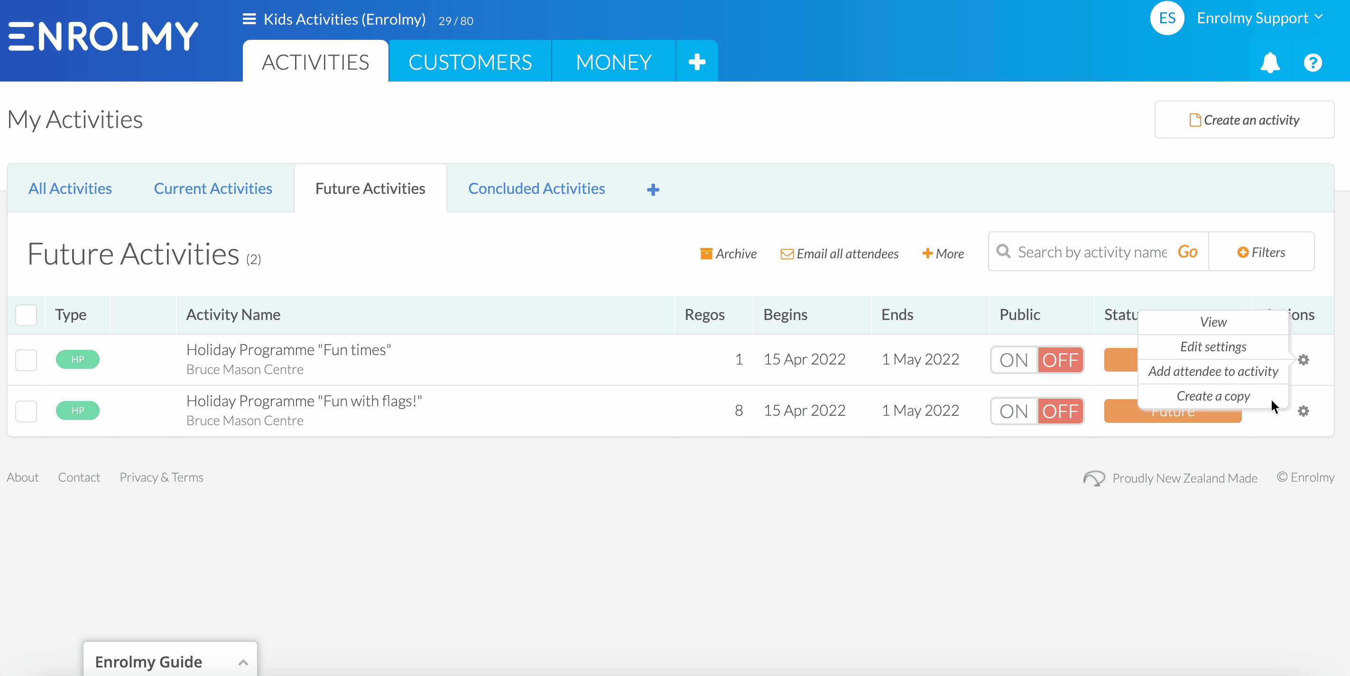
Task: Open the Concluded Activities tab
Action: (x=536, y=189)
